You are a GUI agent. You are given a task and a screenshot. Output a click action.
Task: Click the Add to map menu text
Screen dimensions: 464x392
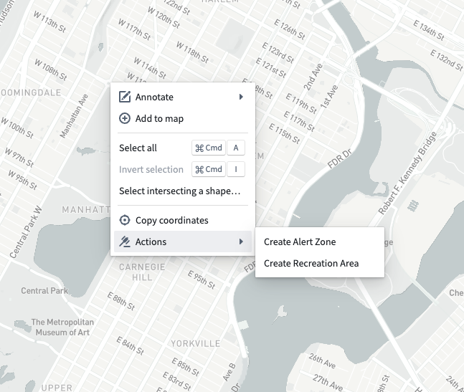159,118
